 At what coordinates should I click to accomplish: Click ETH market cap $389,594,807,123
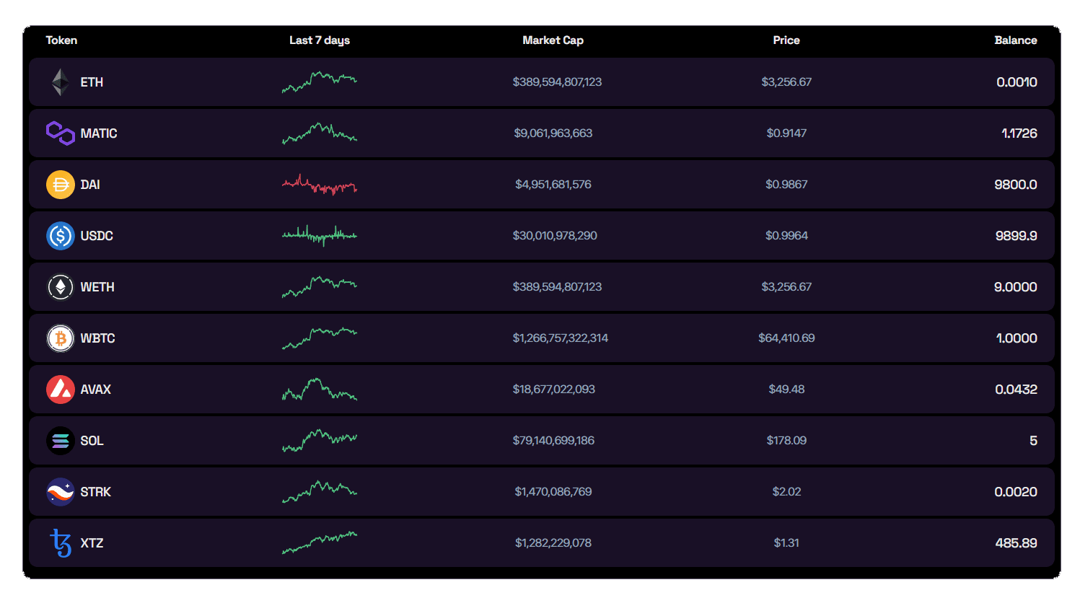pyautogui.click(x=557, y=82)
